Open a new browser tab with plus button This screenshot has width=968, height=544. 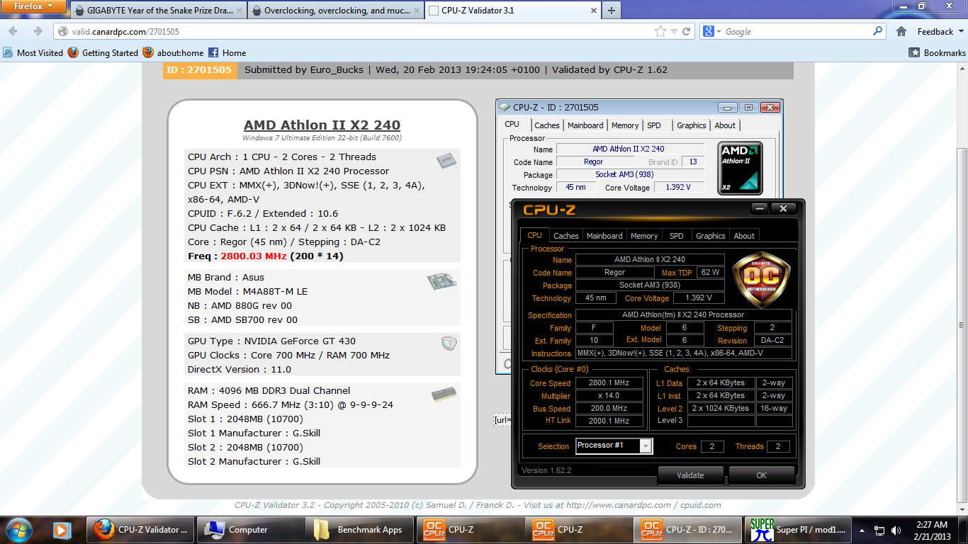coord(611,11)
